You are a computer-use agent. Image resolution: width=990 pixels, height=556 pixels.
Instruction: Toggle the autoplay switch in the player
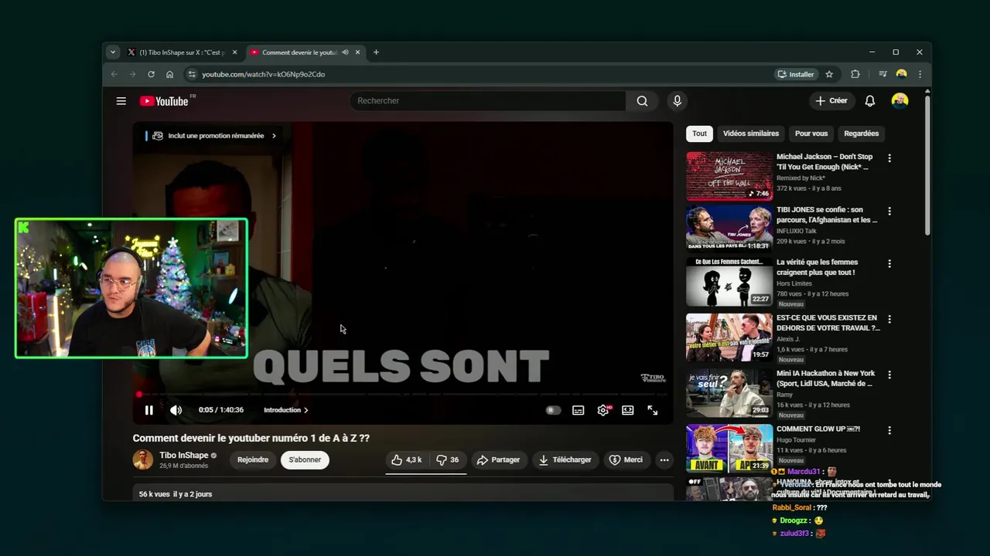552,410
